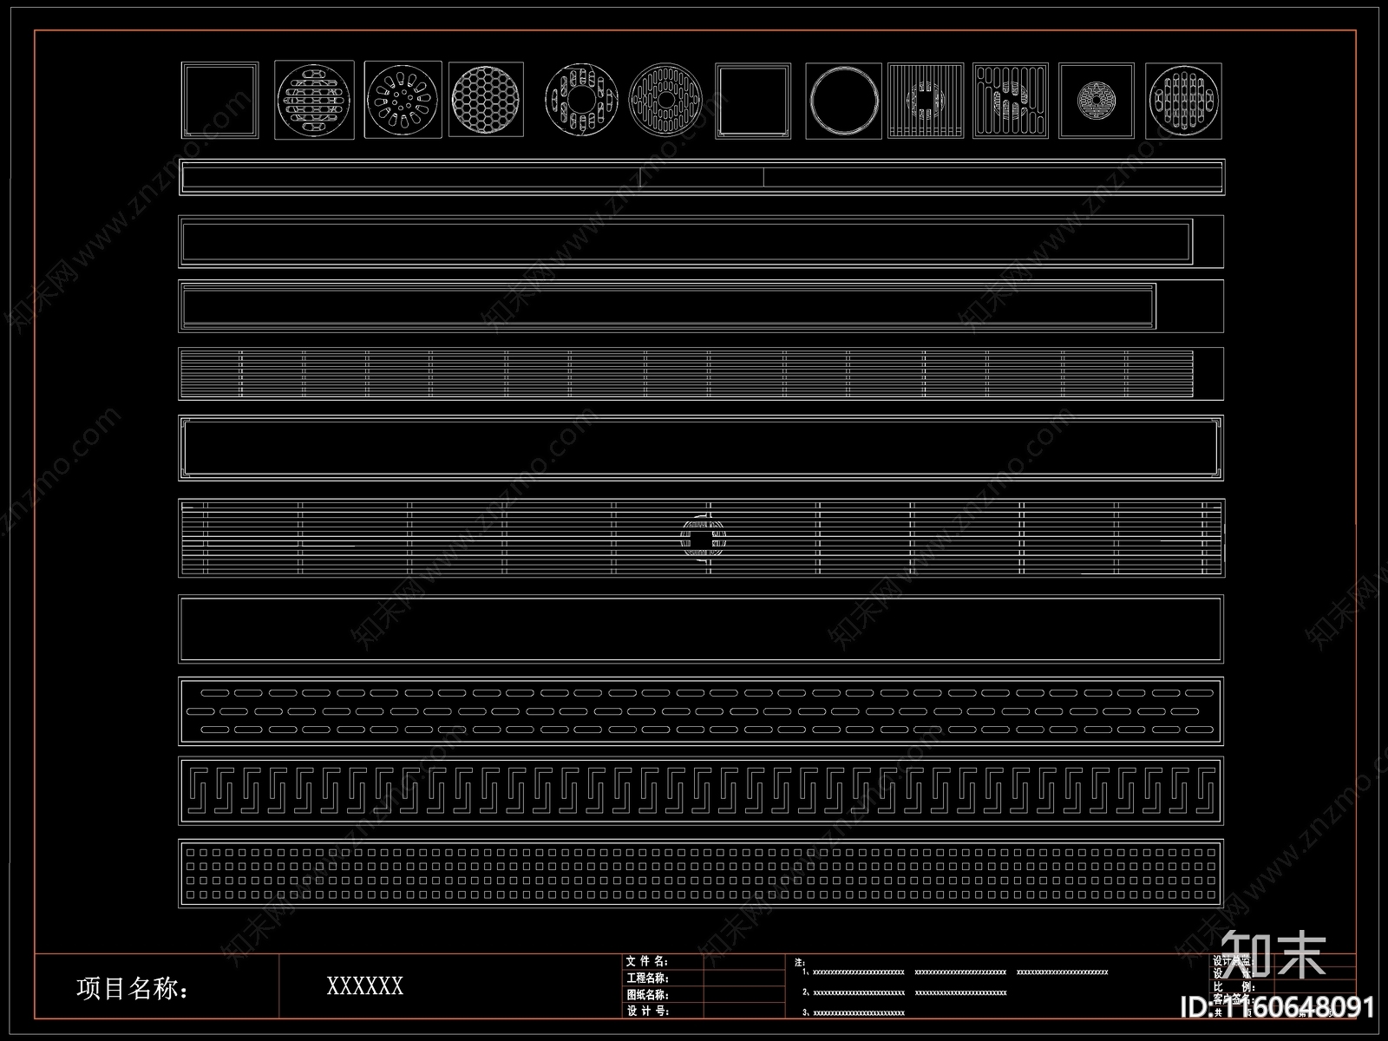
Task: Select the honeycomb pattern round drain
Action: click(486, 100)
